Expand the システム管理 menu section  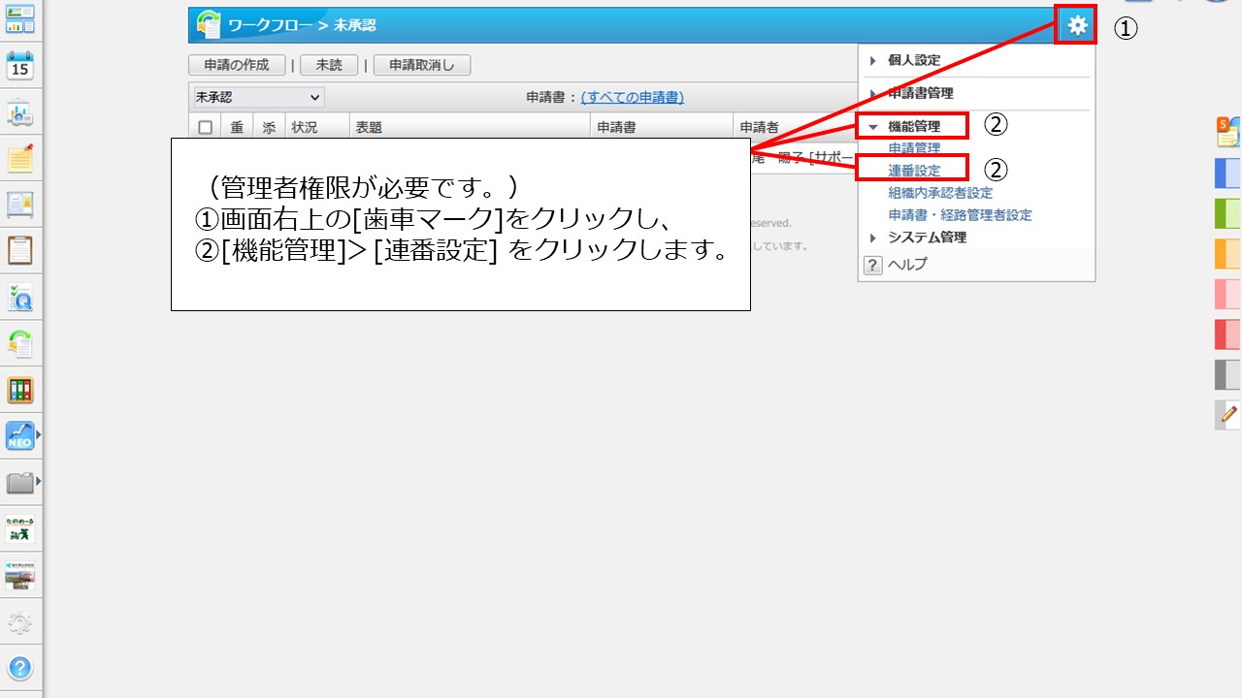[x=926, y=238]
